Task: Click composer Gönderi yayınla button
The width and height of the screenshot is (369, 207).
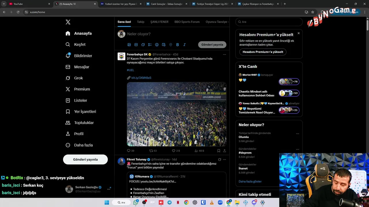Action: point(212,45)
